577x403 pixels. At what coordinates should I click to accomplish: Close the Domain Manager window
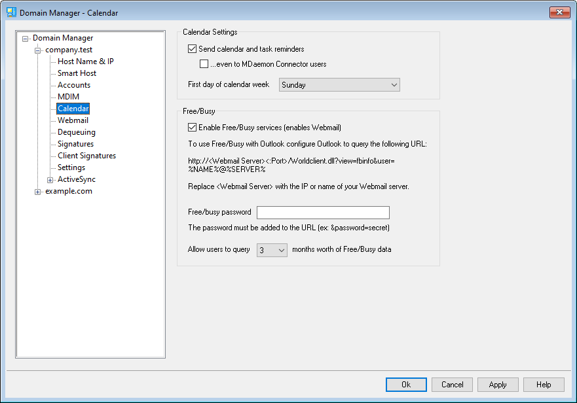(x=559, y=12)
